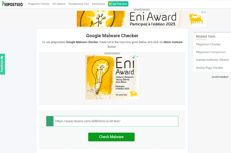Click the green block left of URL field
Image resolution: width=231 pixels, height=153 pixels.
click(50, 121)
